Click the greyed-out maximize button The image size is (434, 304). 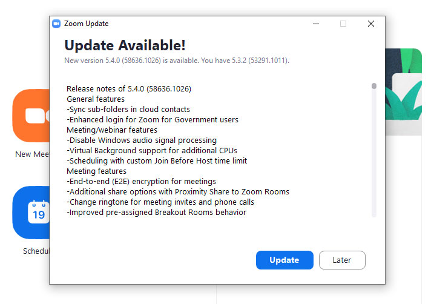pos(343,24)
